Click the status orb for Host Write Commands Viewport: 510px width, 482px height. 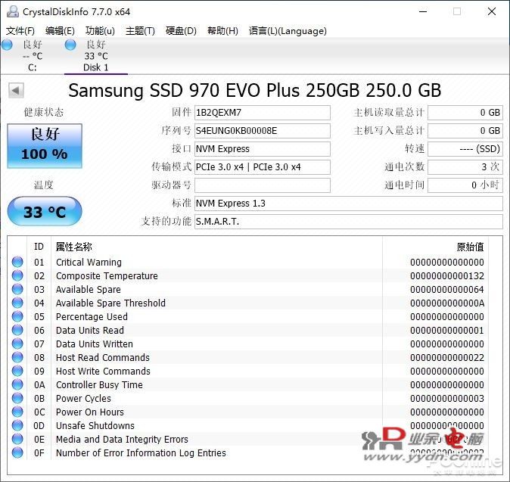17,371
